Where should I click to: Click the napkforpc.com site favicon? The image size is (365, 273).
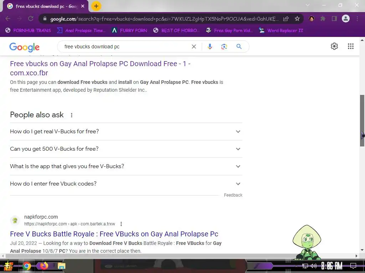pos(15,220)
